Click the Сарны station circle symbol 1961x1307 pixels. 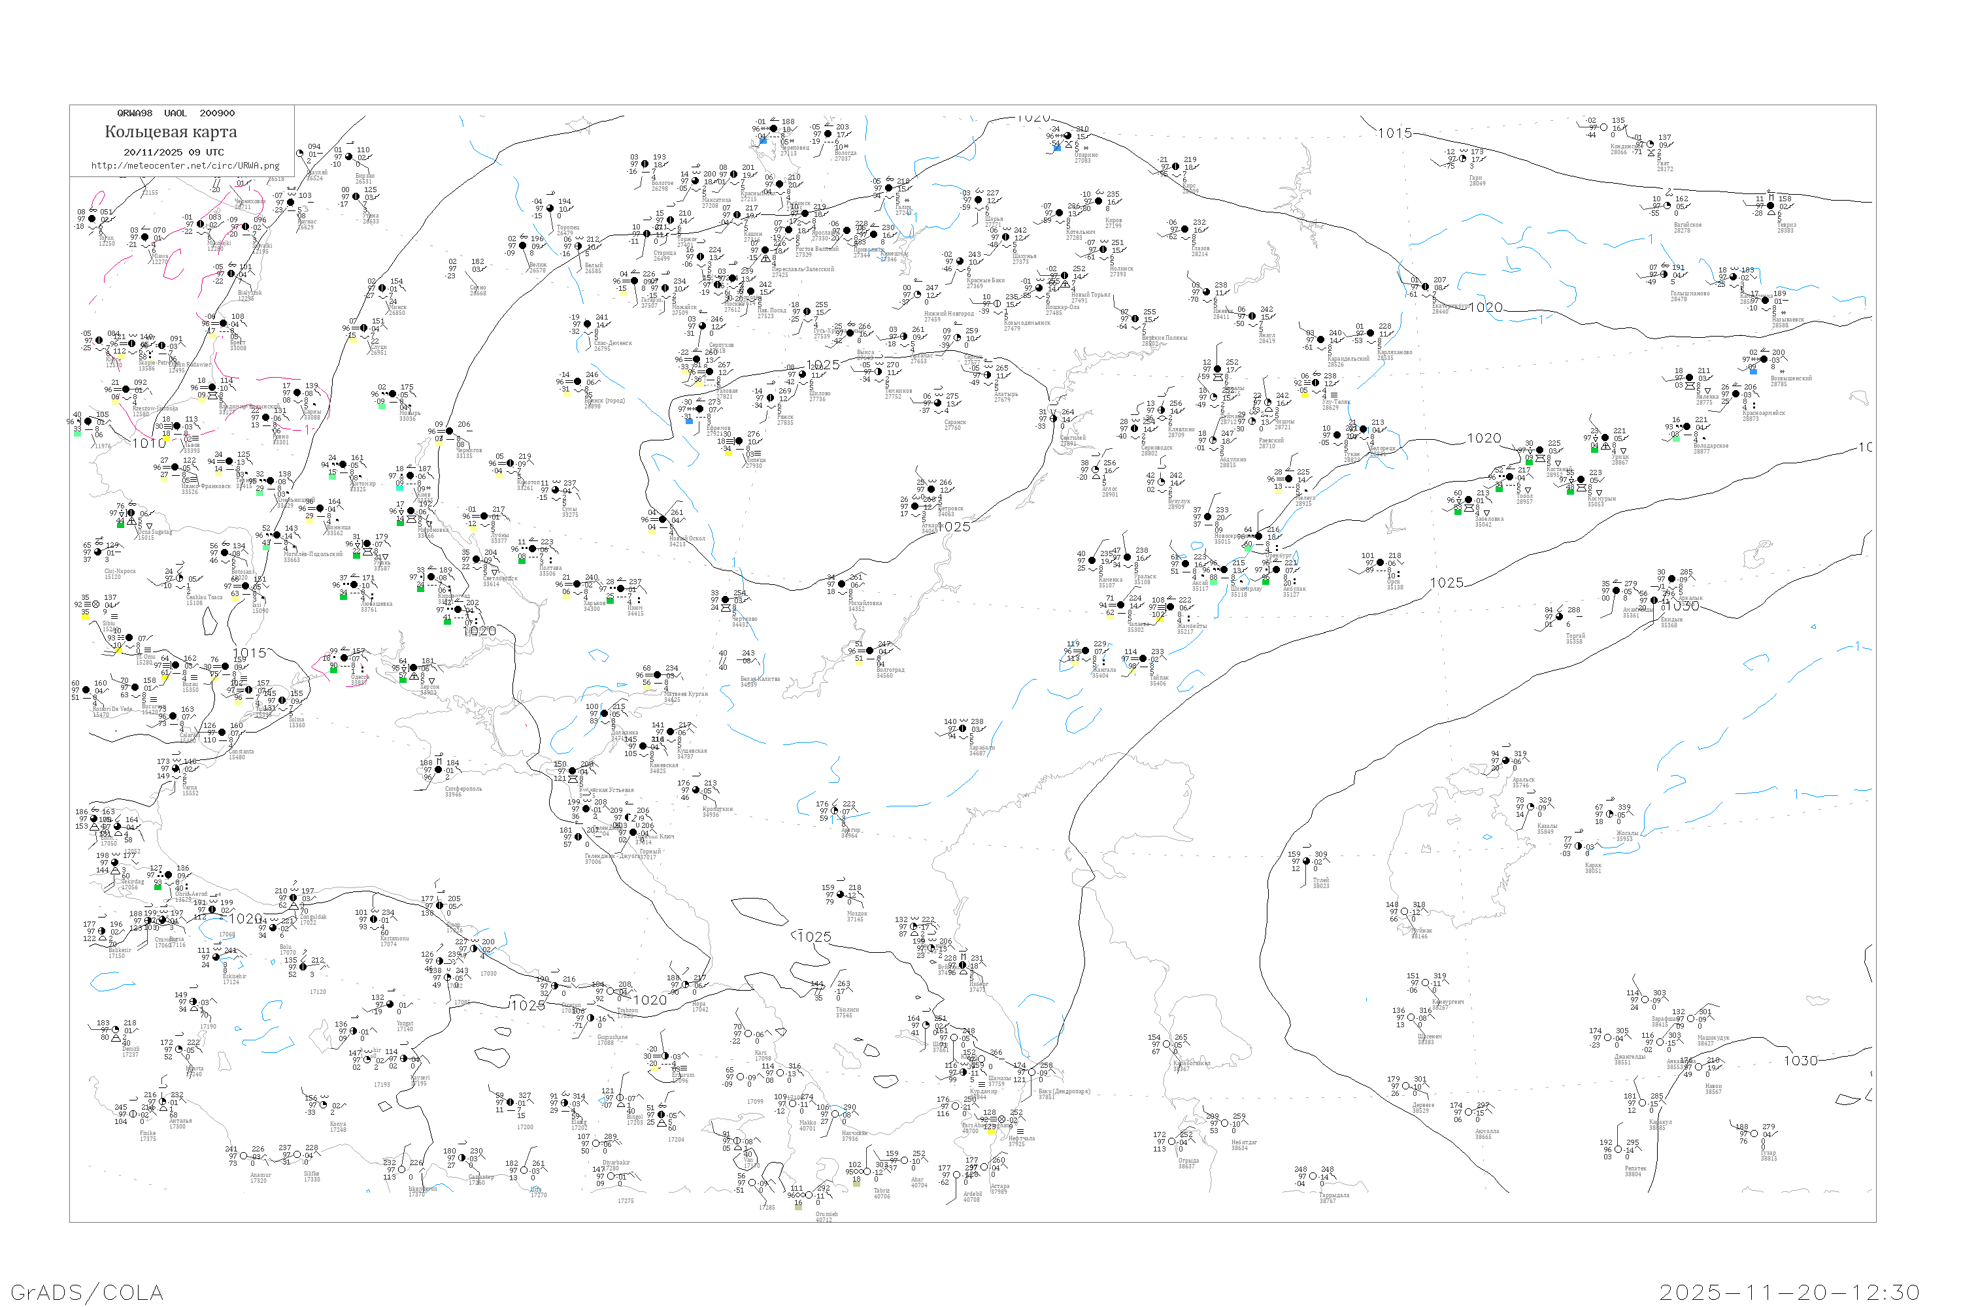297,393
